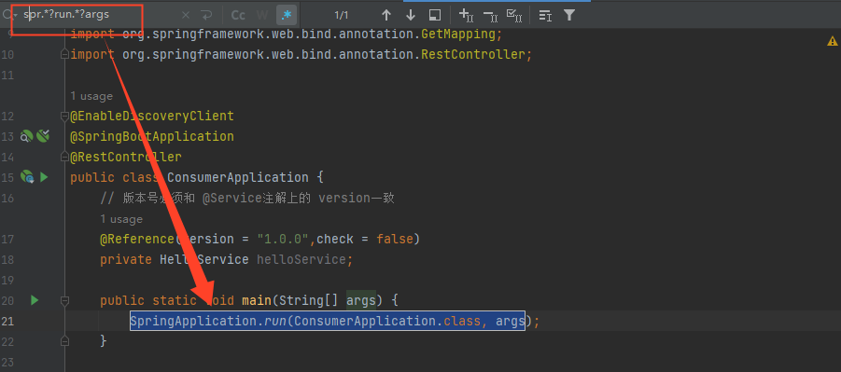Select all occurrences icon
Viewport: 841px width, 372px height.
point(514,16)
